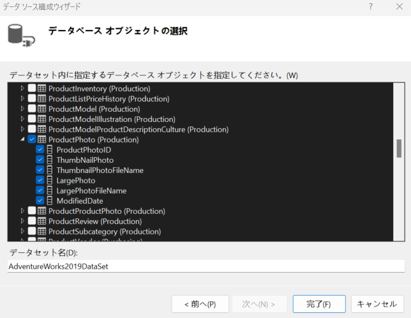Click the ProductModel table icon
This screenshot has width=411, height=318.
[x=42, y=109]
